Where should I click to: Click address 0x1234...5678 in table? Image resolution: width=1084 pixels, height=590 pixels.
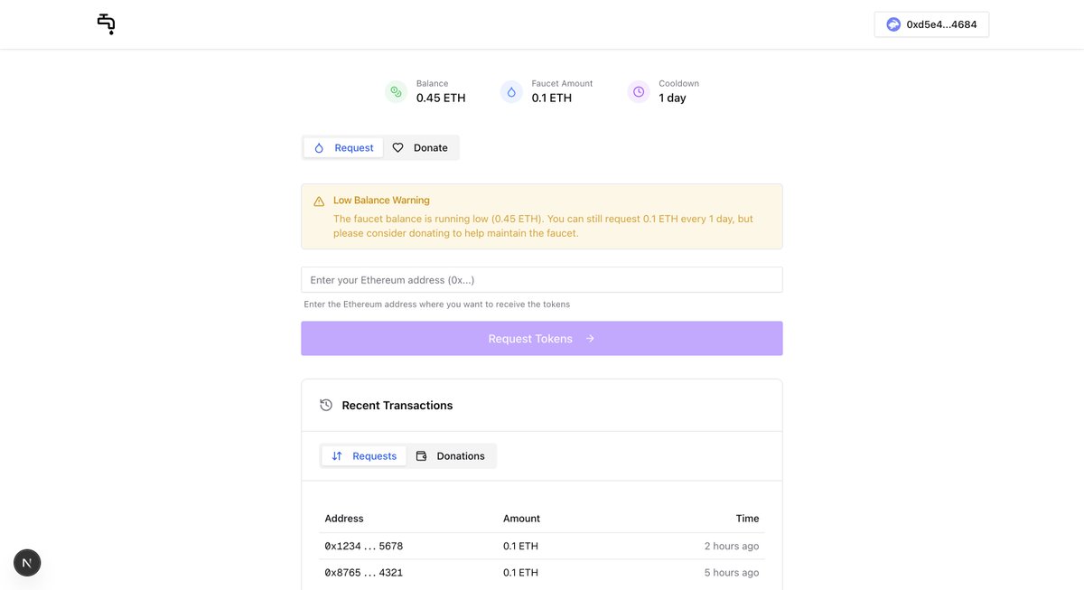click(x=364, y=546)
